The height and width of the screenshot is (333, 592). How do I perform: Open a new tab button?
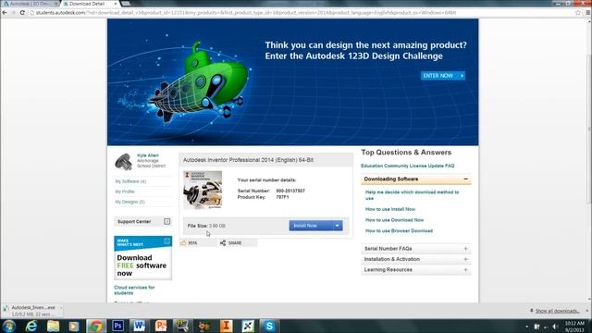(x=126, y=4)
